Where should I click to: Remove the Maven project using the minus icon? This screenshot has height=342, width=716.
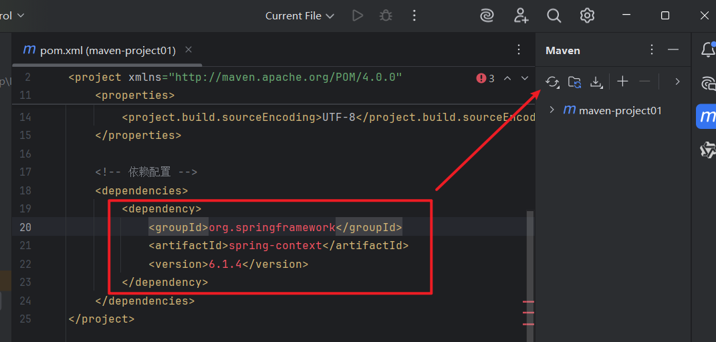click(644, 81)
